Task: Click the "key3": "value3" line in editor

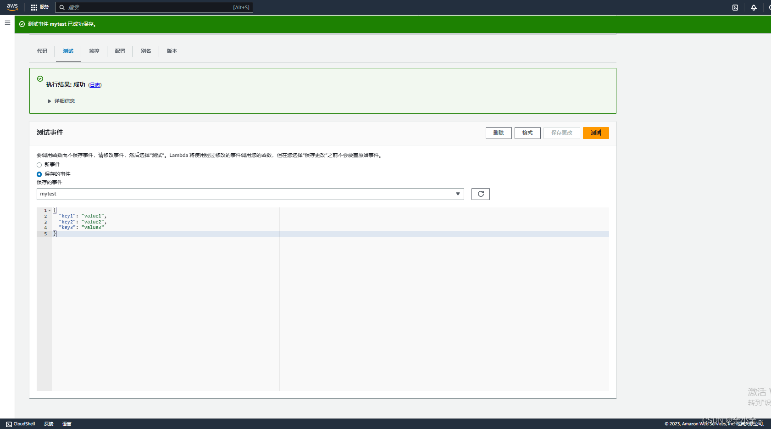Action: coord(81,228)
